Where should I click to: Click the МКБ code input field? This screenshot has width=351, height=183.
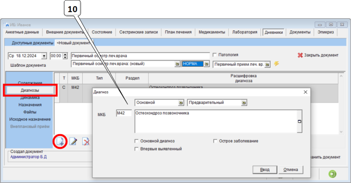124,113
